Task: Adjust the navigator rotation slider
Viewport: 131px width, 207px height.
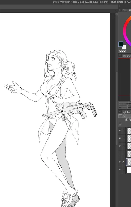Action: click(x=125, y=107)
